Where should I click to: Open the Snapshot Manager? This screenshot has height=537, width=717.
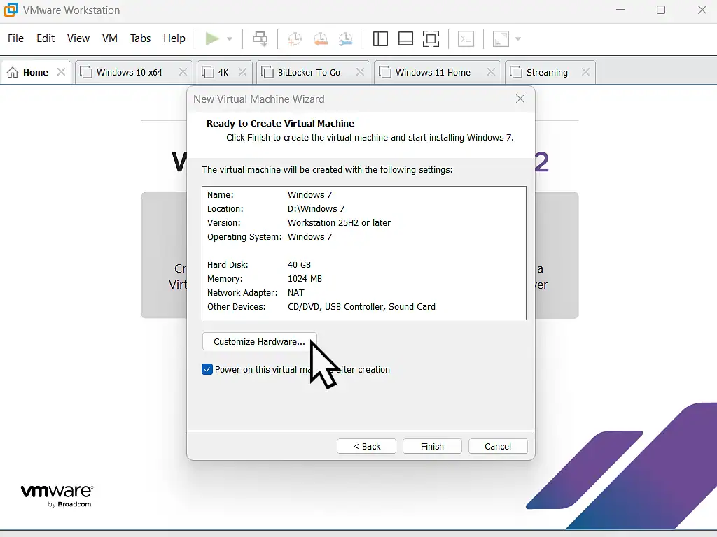pos(346,39)
